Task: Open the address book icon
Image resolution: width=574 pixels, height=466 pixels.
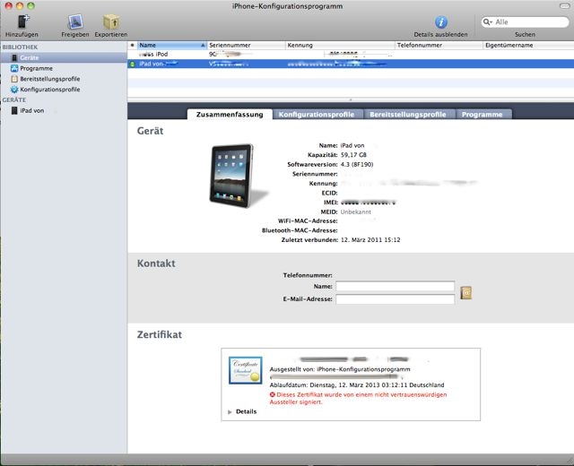Action: pos(466,293)
